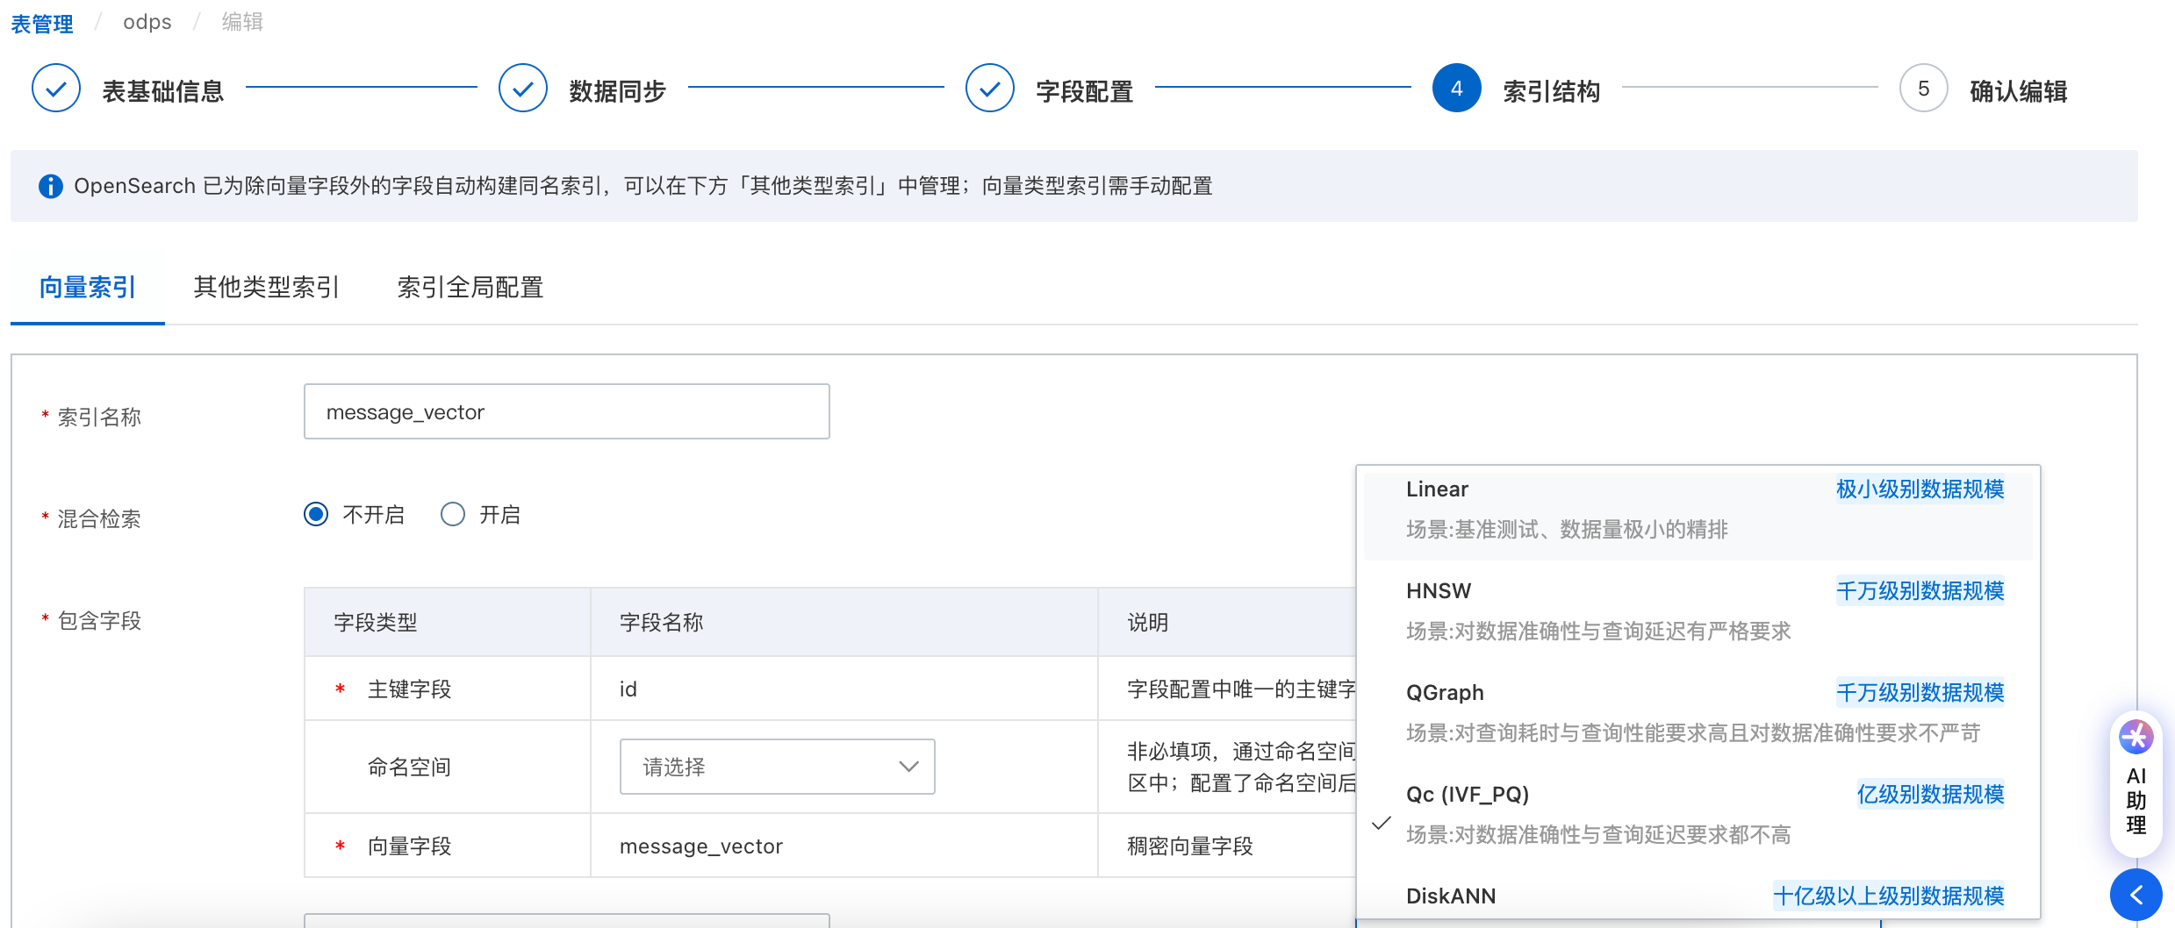Open the 命名空间 请选择 dropdown
Viewport: 2175px width, 928px height.
(778, 767)
